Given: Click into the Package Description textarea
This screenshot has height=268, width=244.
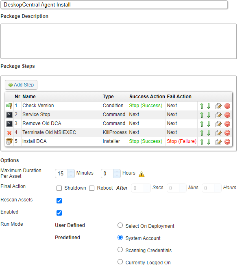Looking at the screenshot, I should click(119, 41).
